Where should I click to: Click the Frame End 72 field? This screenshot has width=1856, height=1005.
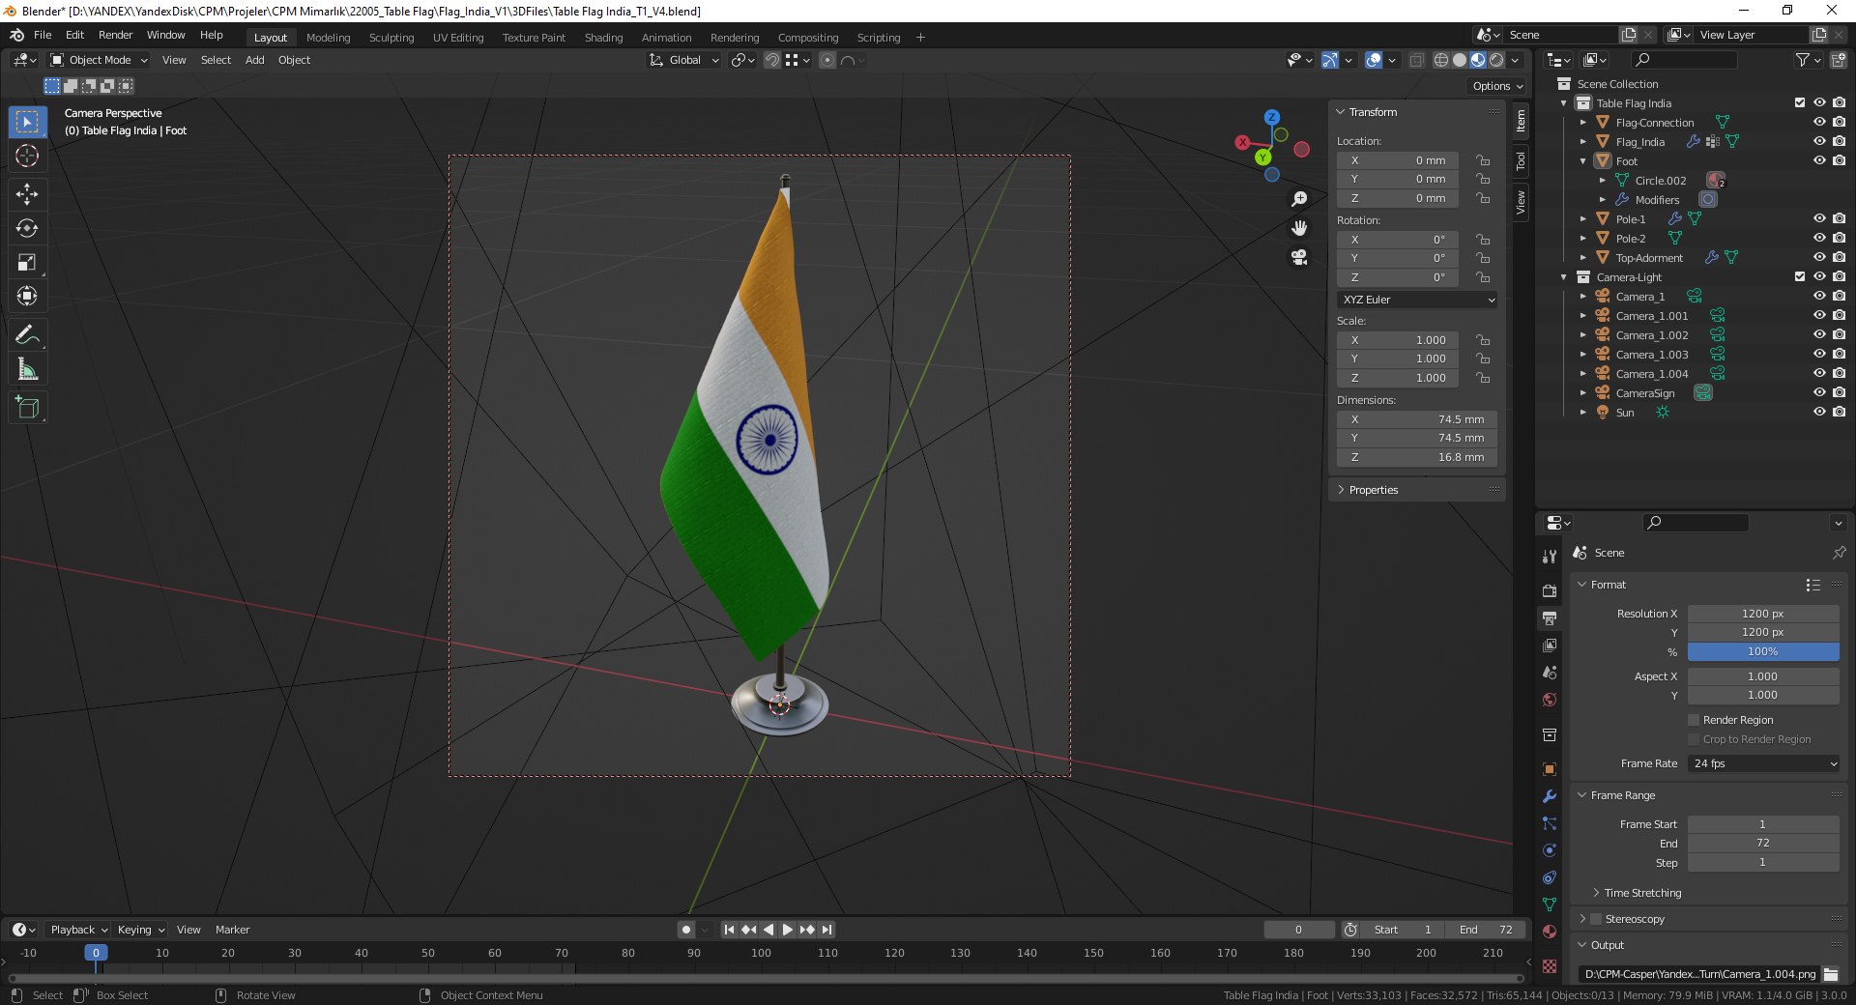[x=1763, y=843]
